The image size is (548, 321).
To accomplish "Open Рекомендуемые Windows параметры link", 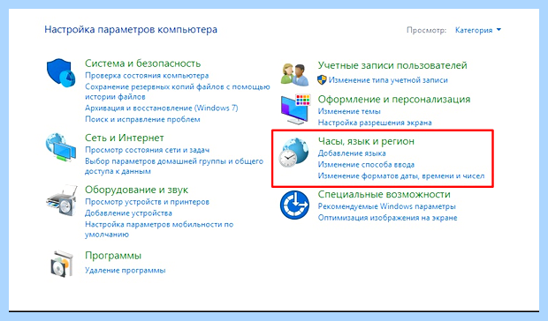I will coord(386,206).
